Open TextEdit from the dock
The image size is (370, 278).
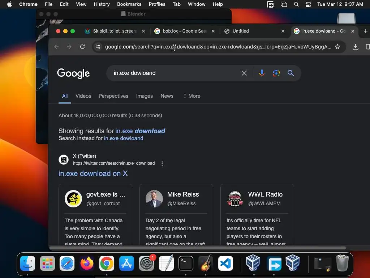tap(166, 263)
